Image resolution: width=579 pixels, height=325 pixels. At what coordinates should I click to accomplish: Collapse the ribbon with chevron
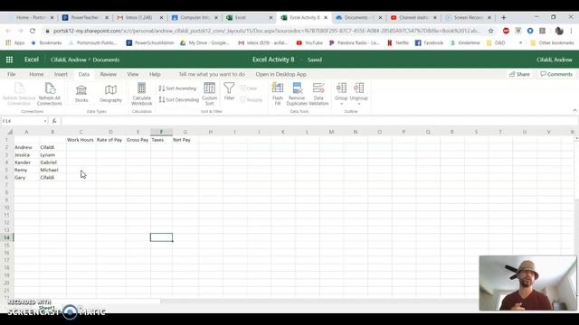574,110
